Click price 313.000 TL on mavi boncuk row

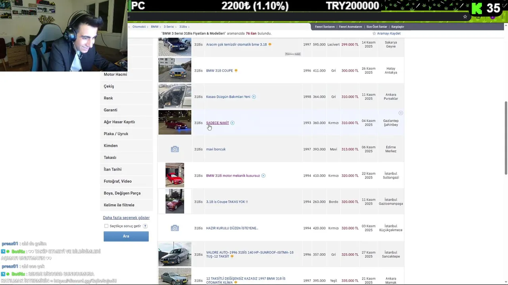click(x=350, y=149)
